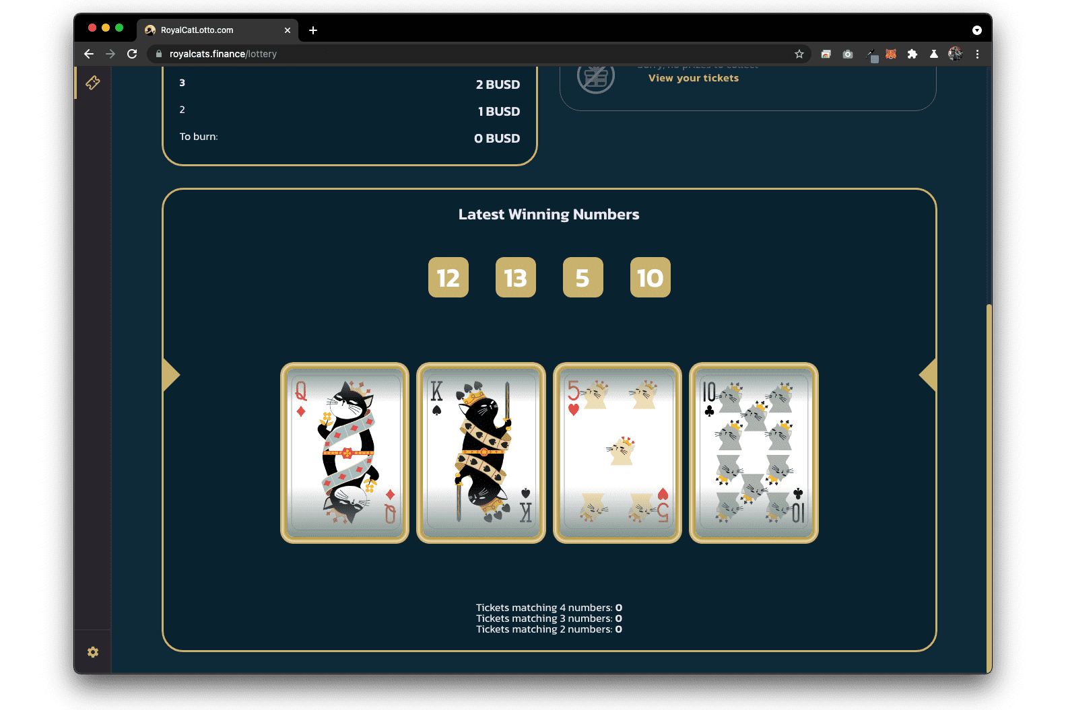Select the RoyalCatLotto.com tab
This screenshot has height=710, width=1066.
217,30
